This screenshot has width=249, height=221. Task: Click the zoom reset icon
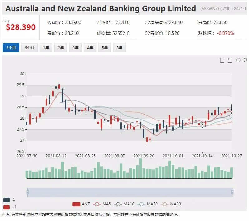pos(230,60)
